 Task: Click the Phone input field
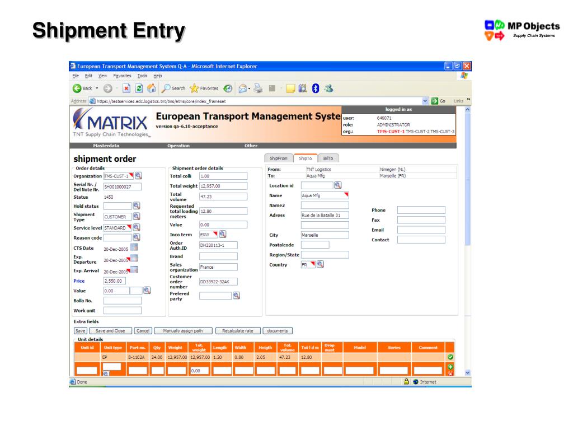coord(421,210)
